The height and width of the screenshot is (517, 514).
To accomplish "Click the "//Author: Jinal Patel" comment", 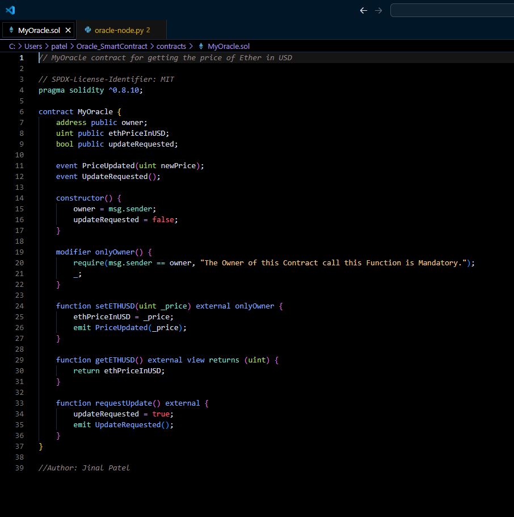I will coord(85,468).
